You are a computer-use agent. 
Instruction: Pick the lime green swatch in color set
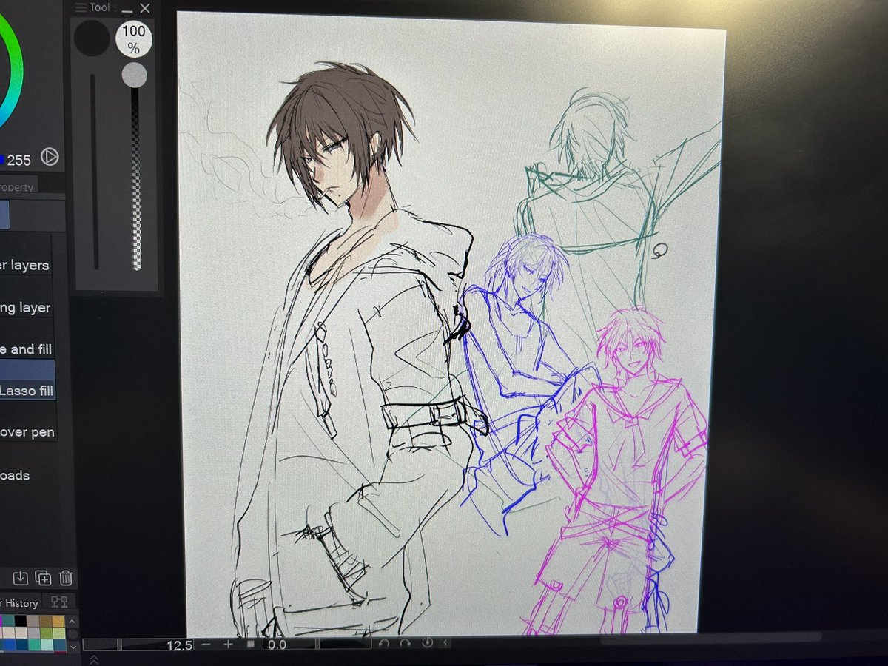coord(46,633)
